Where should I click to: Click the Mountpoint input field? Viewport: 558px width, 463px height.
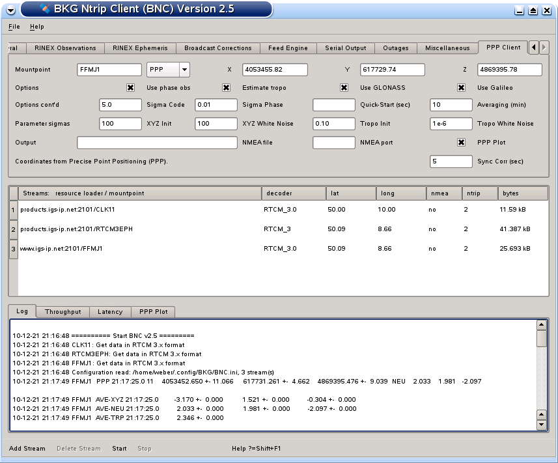(109, 70)
